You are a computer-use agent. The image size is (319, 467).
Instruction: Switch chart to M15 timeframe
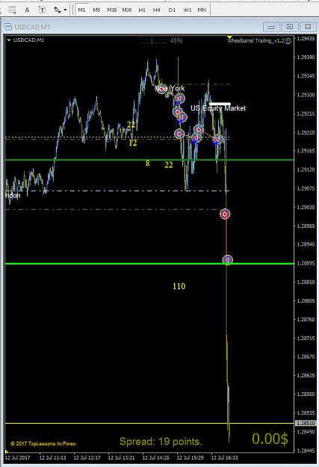tap(112, 10)
